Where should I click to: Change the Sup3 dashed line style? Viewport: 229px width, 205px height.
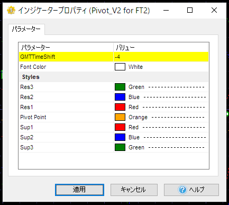pos(176,147)
